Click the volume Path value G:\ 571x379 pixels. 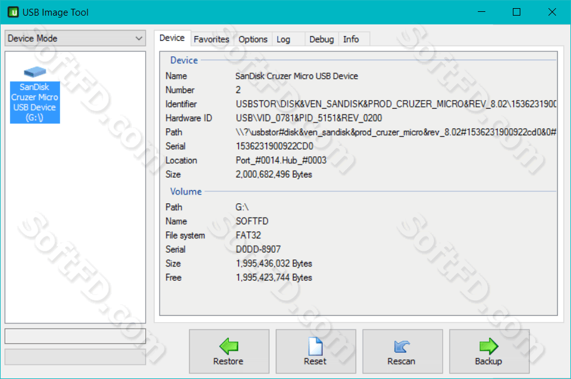tap(242, 207)
